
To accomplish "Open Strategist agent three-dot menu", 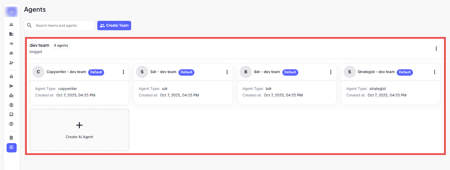I will 434,72.
